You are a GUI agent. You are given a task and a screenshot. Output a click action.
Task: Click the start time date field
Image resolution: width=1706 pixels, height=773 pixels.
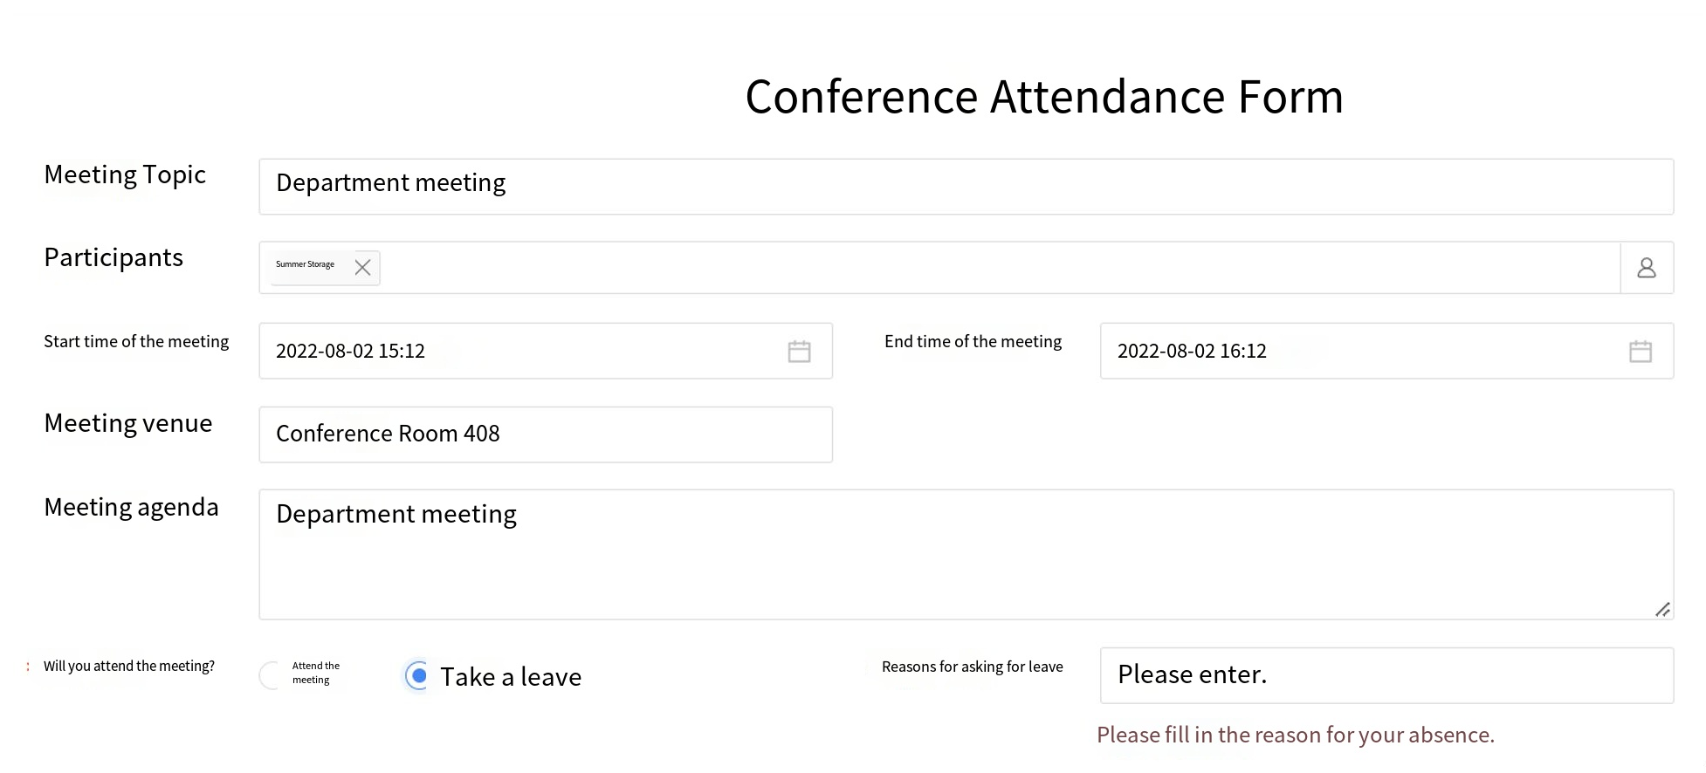click(524, 351)
